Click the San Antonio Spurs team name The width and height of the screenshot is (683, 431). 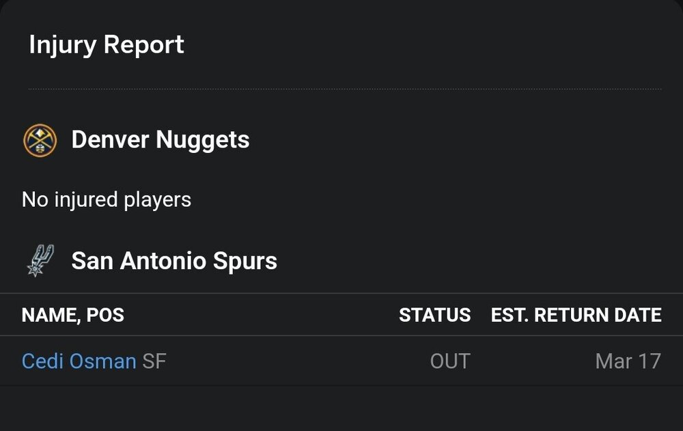[x=173, y=260]
